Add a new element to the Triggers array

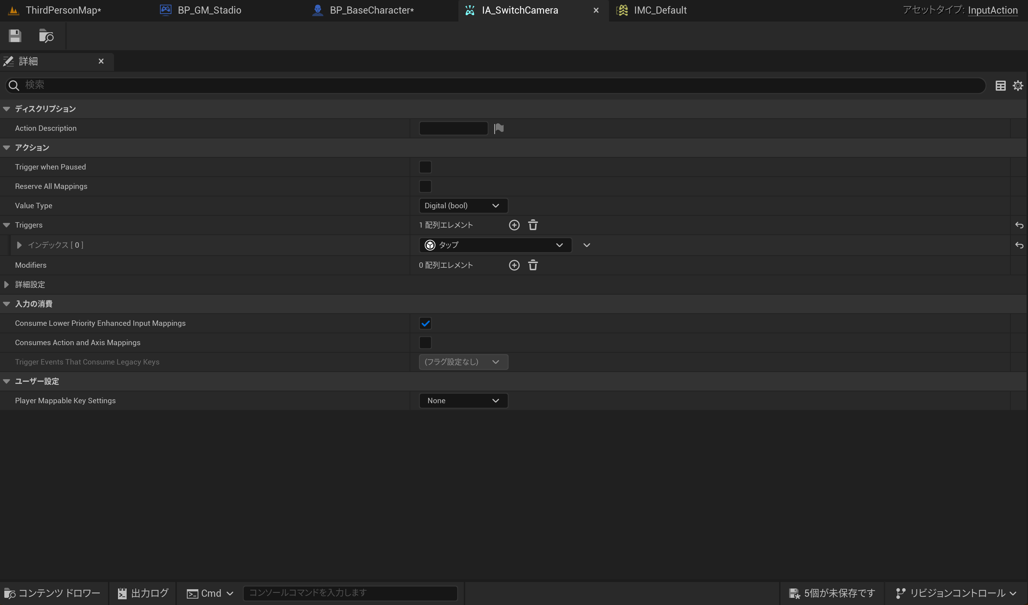[x=514, y=225]
